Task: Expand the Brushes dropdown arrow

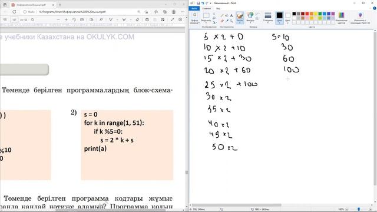Action: pos(240,22)
